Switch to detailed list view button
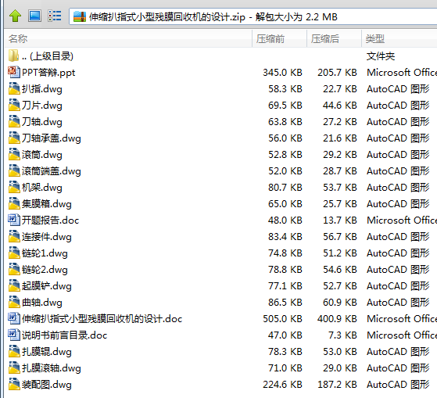The height and width of the screenshot is (398, 437). click(x=55, y=16)
